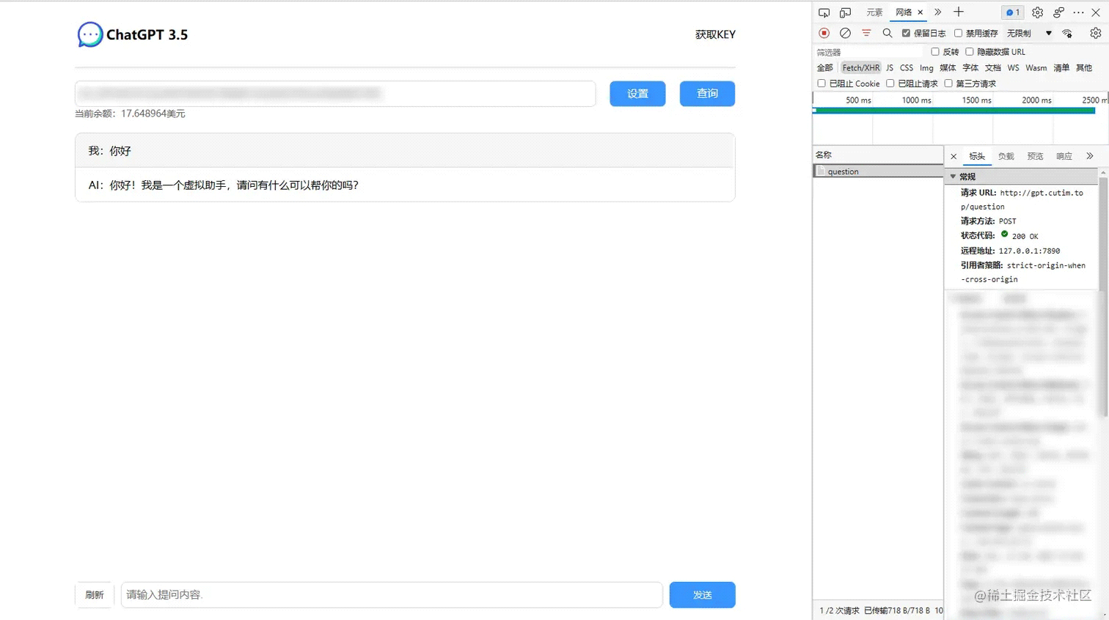Viewport: 1109px width, 620px height.
Task: Toggle the network filter bar icon
Action: pos(866,33)
